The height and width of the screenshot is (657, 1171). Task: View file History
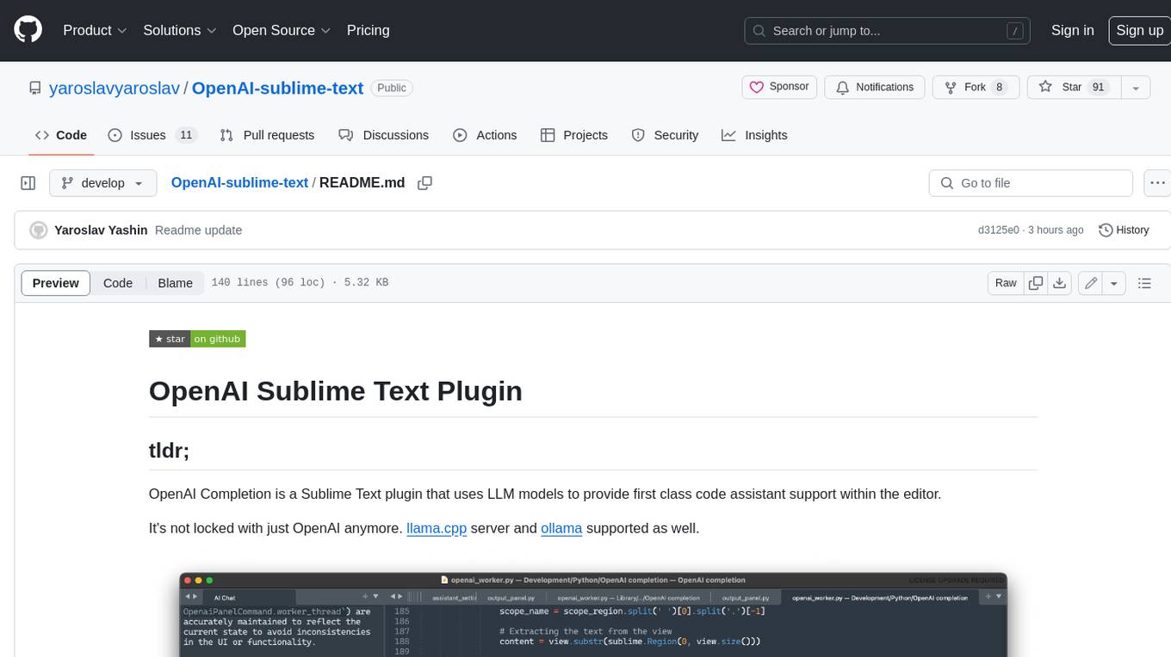pos(1124,230)
